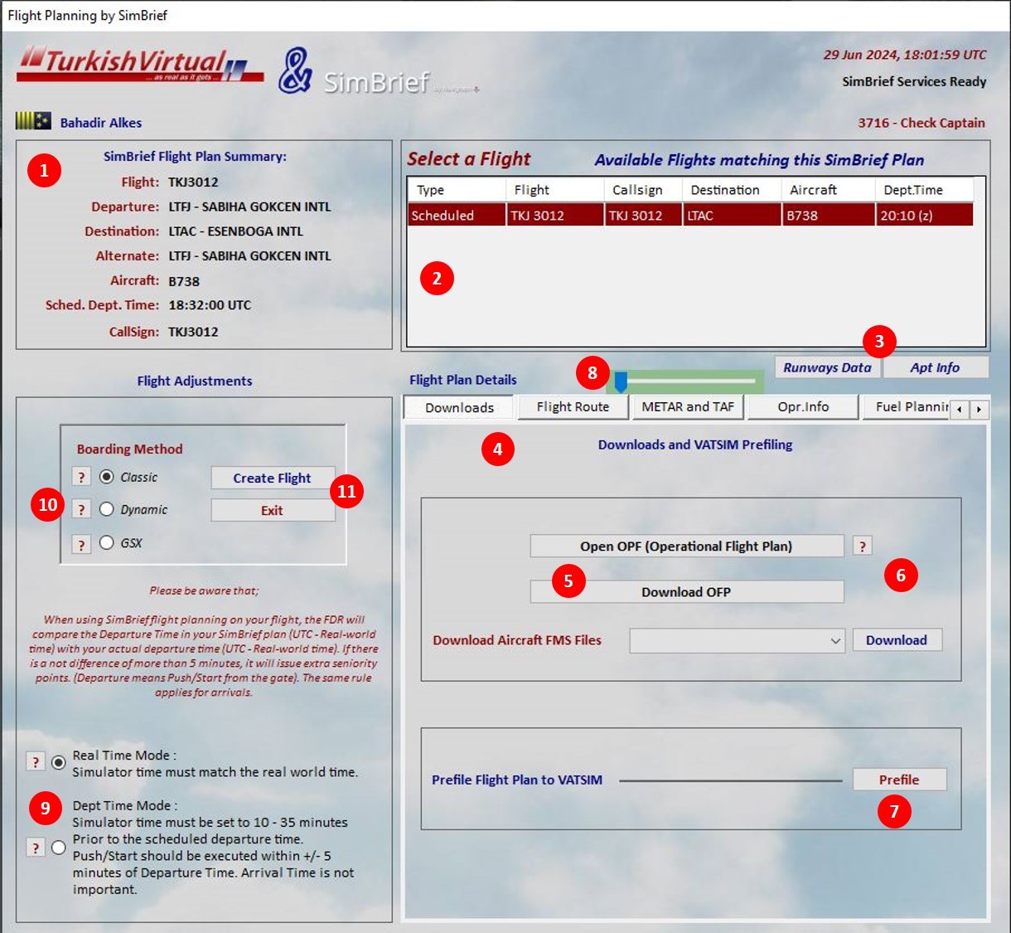1011x933 pixels.
Task: Click the pilot name Bahadir Alkes
Action: 101,123
